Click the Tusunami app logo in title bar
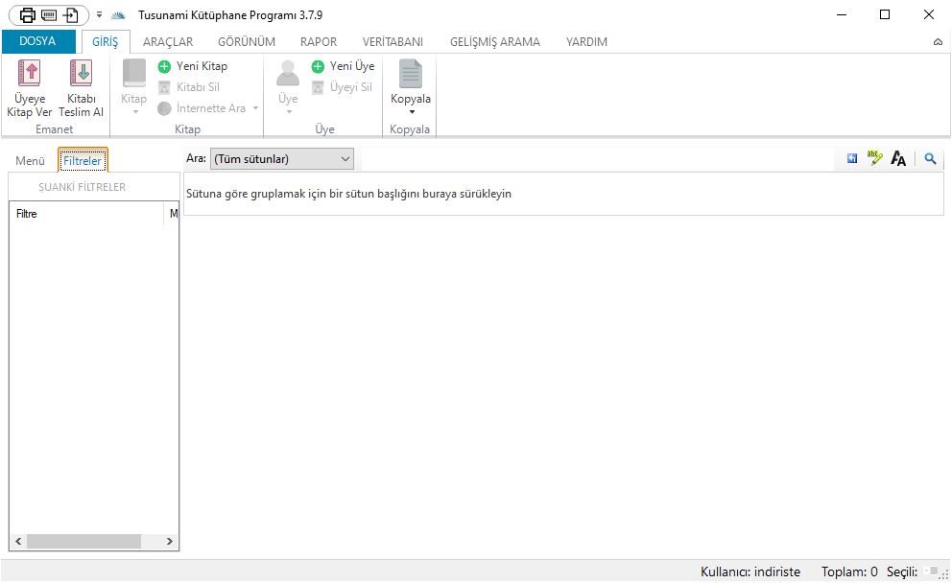 (118, 15)
